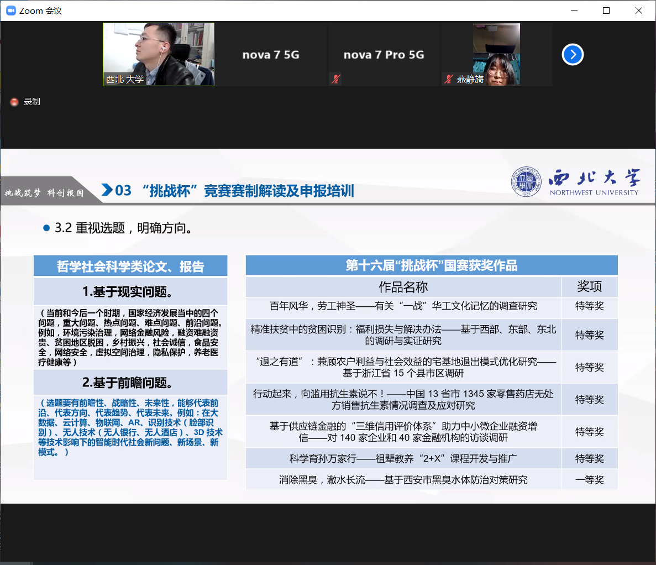
Task: Click the 作品名称 column header
Action: (x=403, y=287)
